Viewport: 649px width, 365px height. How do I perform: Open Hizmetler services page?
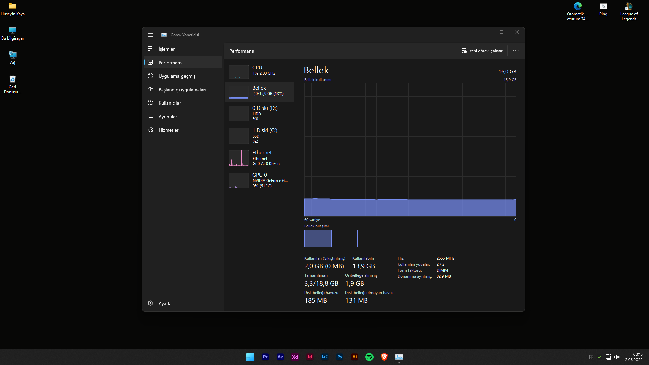point(168,130)
